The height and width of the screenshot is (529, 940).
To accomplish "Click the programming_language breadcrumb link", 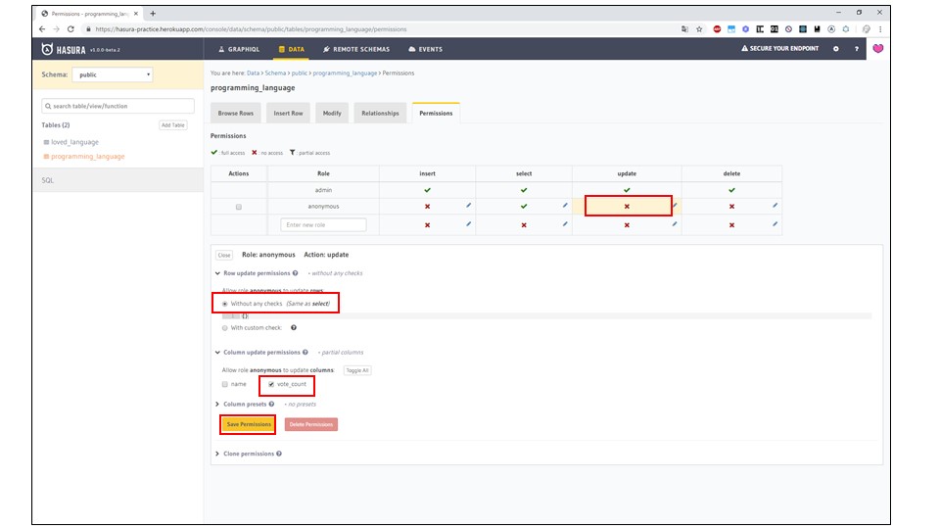I will tap(345, 73).
